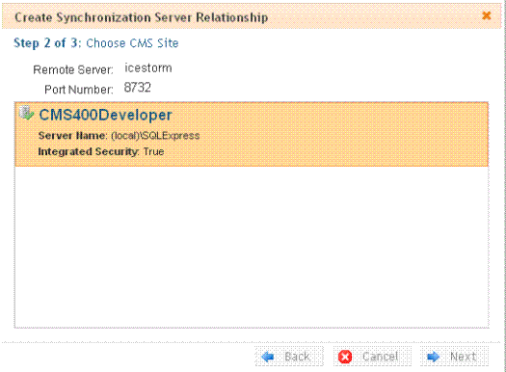
Task: Click the 8732 port number value
Action: click(x=138, y=88)
